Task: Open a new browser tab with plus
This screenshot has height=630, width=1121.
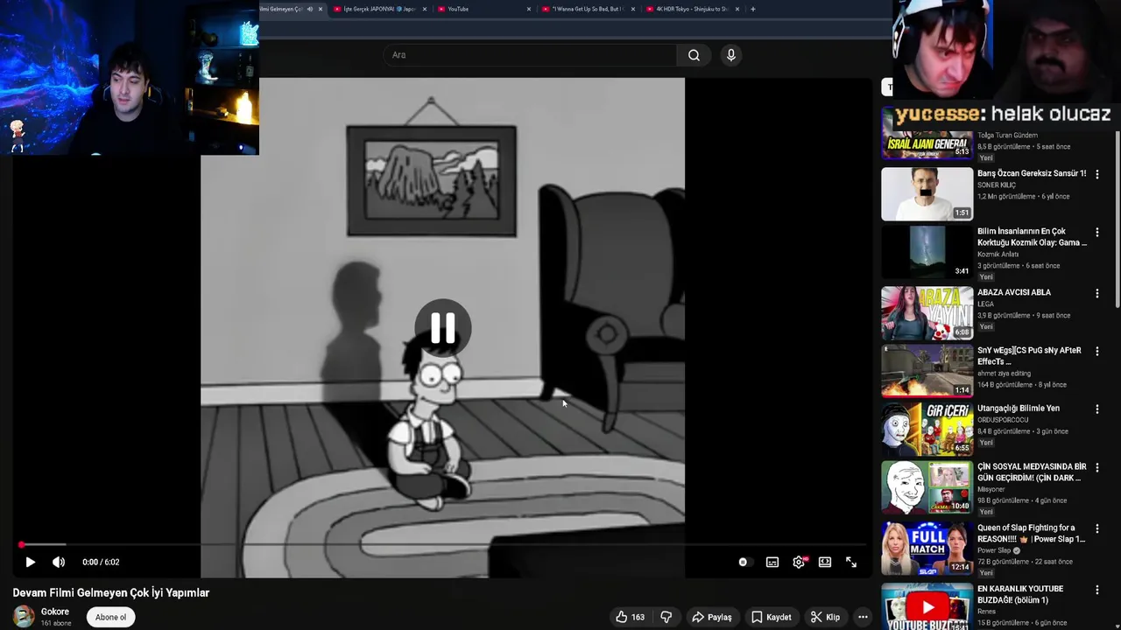Action: (x=753, y=9)
